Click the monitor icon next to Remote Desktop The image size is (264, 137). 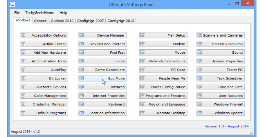coord(143,113)
